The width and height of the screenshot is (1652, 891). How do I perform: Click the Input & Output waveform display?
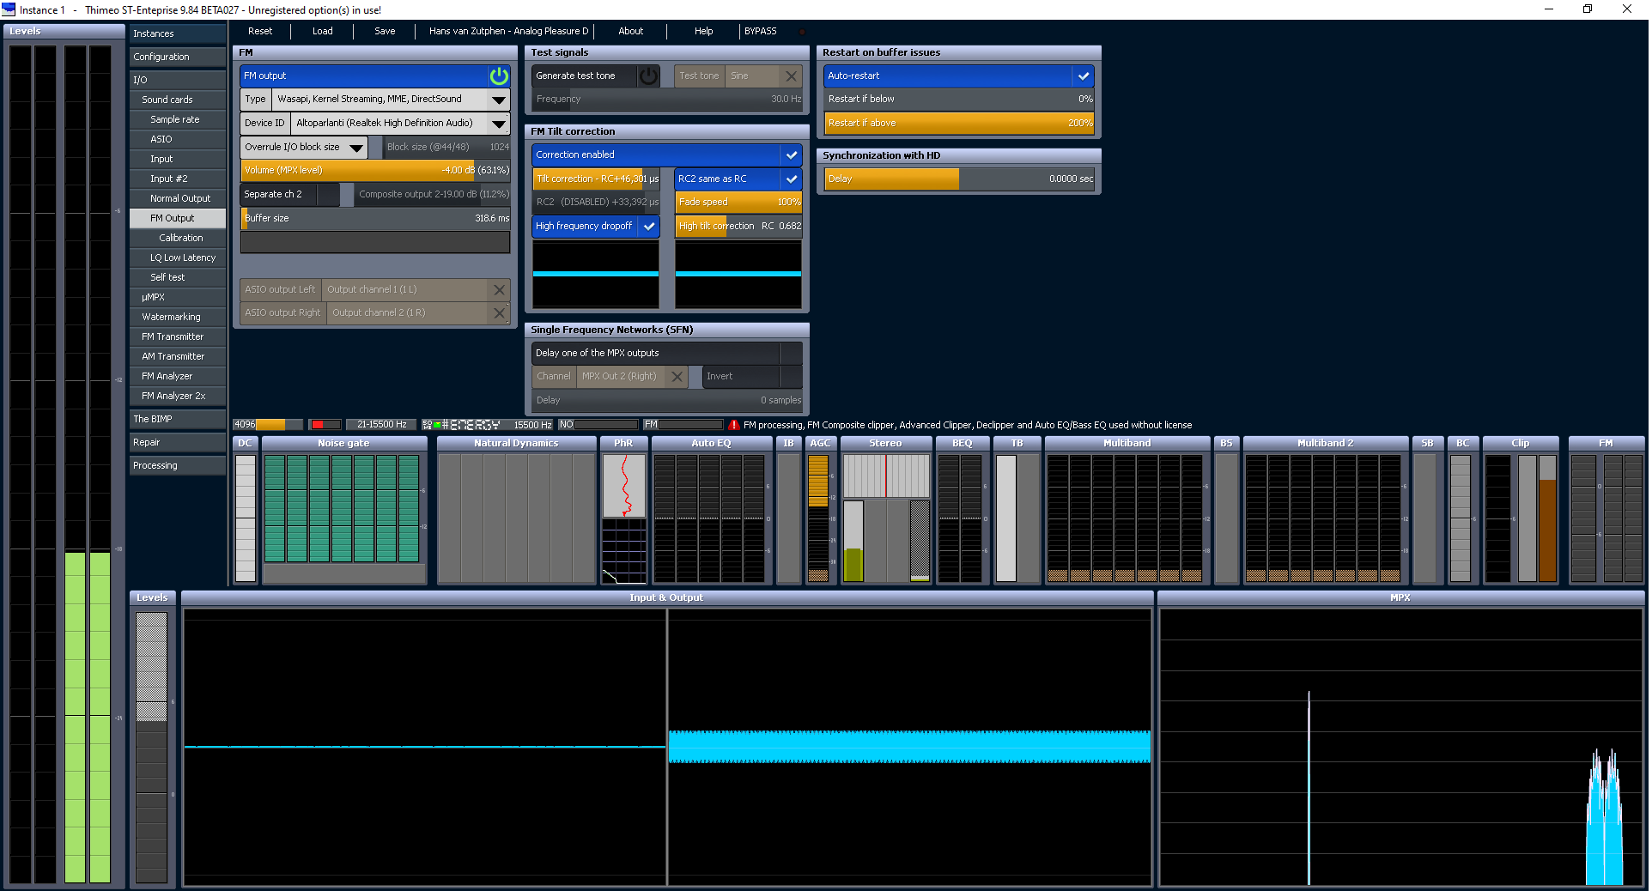tap(667, 747)
